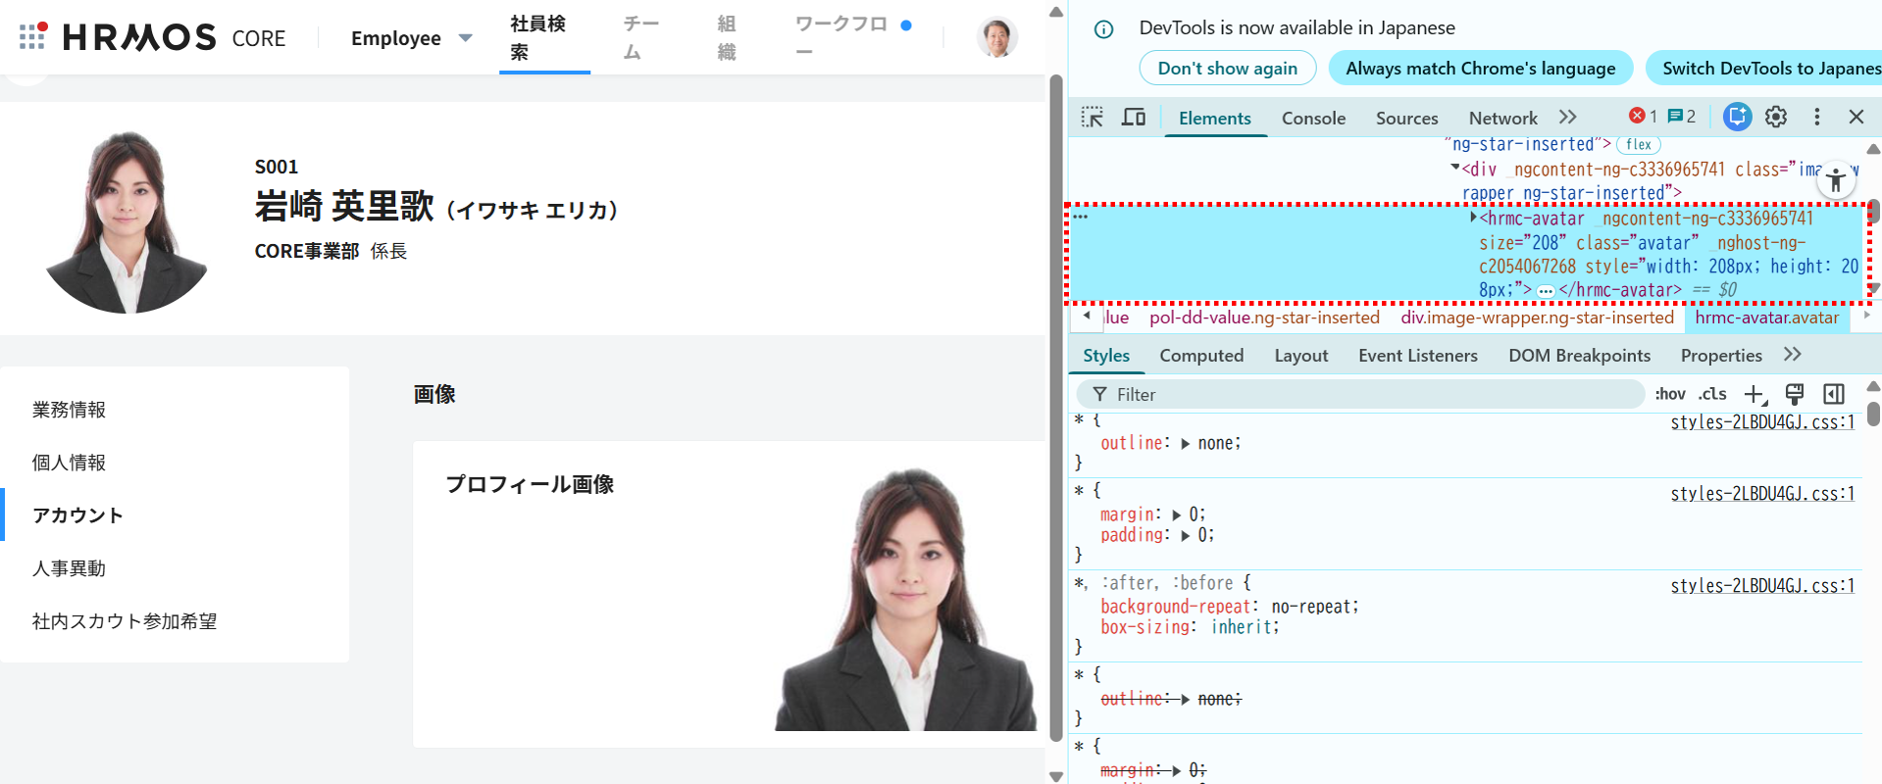
Task: Open the Computed styles tab
Action: point(1201,356)
